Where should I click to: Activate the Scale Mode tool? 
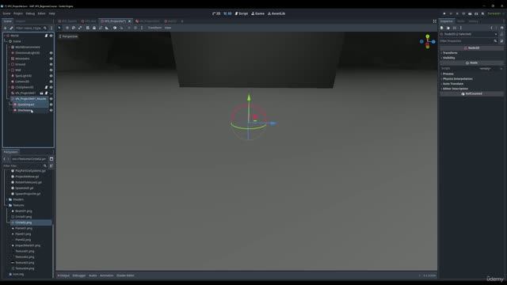point(80,28)
